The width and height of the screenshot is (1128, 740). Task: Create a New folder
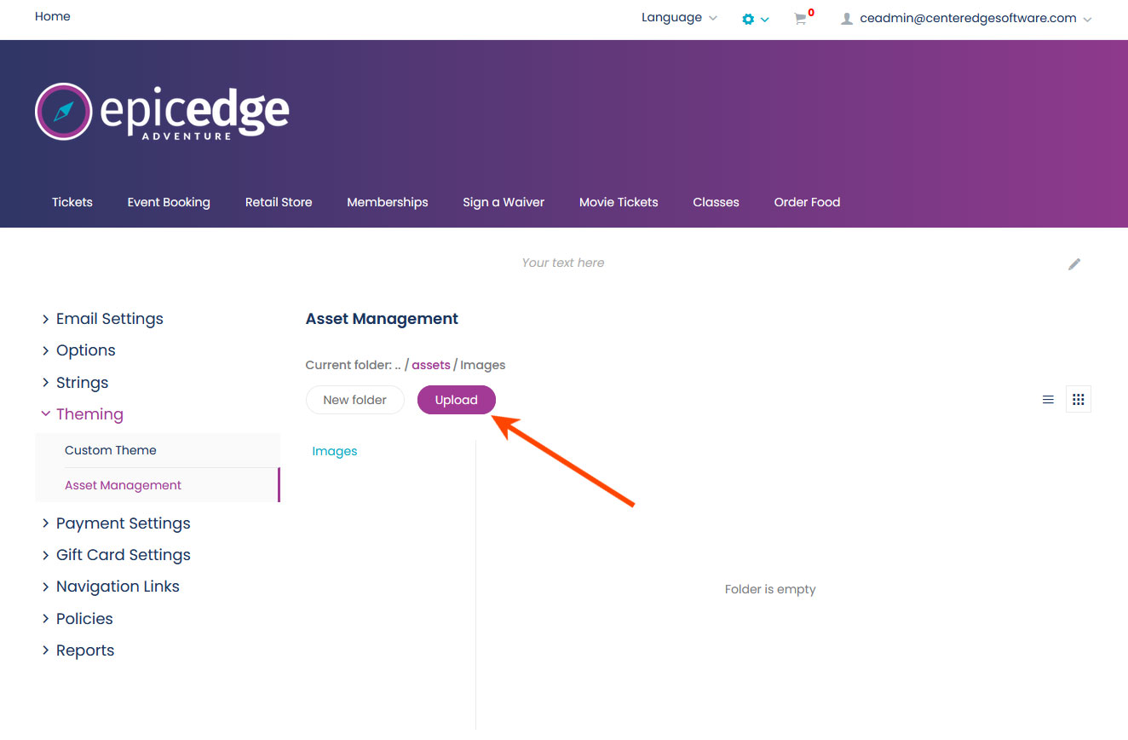(355, 400)
